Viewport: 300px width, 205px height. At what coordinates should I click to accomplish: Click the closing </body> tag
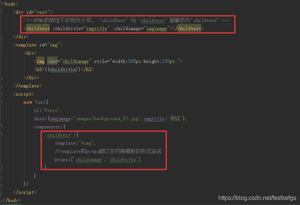pyautogui.click(x=12, y=201)
